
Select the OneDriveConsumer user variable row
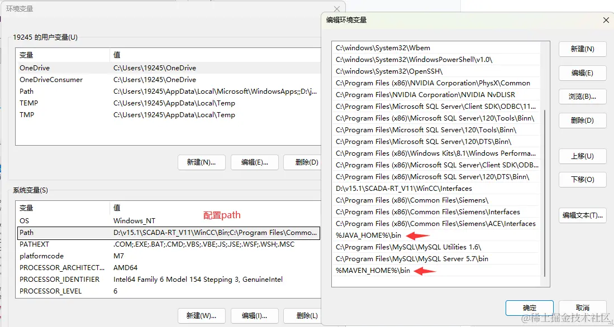point(168,80)
